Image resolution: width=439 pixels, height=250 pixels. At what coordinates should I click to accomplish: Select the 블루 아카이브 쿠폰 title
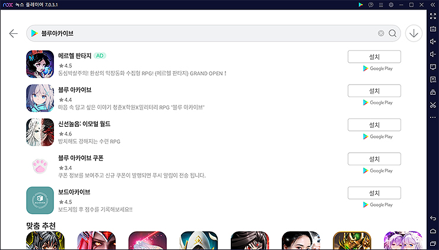[81, 158]
